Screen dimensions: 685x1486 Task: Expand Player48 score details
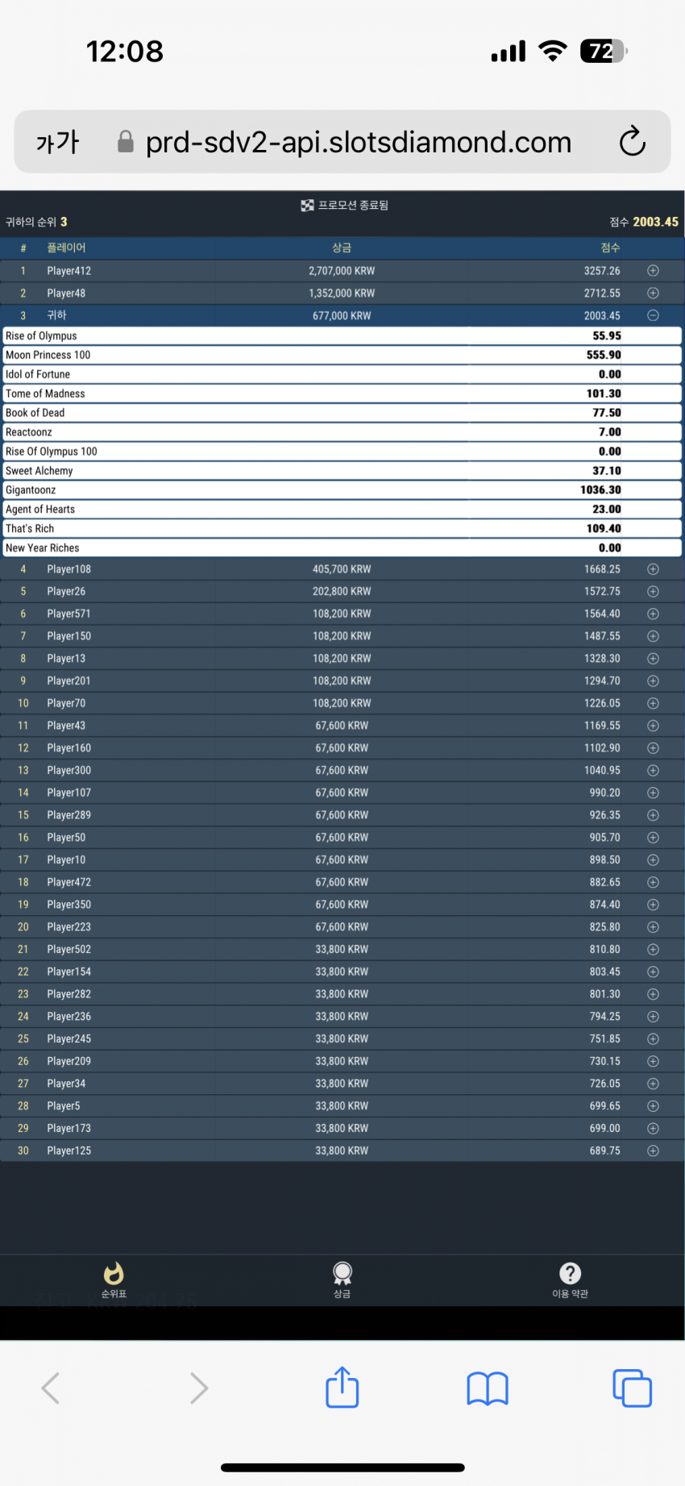pos(653,293)
